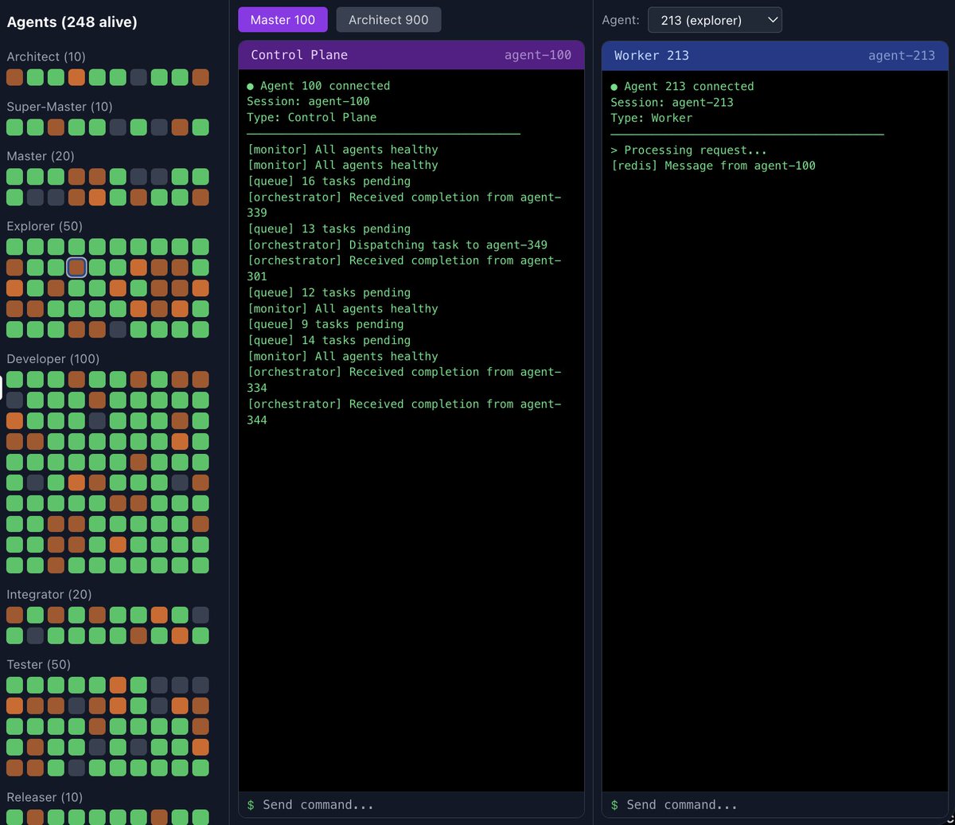Select the orange square in Tester's first row
This screenshot has width=955, height=825.
click(x=118, y=685)
